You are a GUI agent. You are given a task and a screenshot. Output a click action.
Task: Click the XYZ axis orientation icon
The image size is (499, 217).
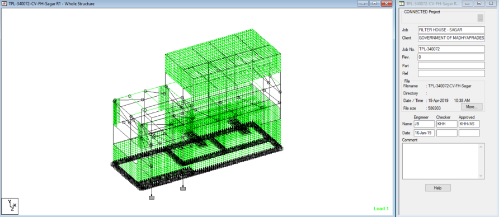coord(10,206)
